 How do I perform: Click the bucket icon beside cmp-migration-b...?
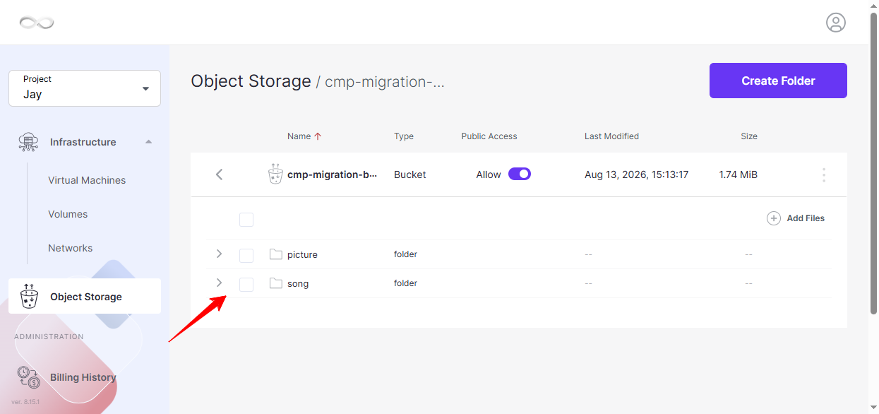[275, 174]
